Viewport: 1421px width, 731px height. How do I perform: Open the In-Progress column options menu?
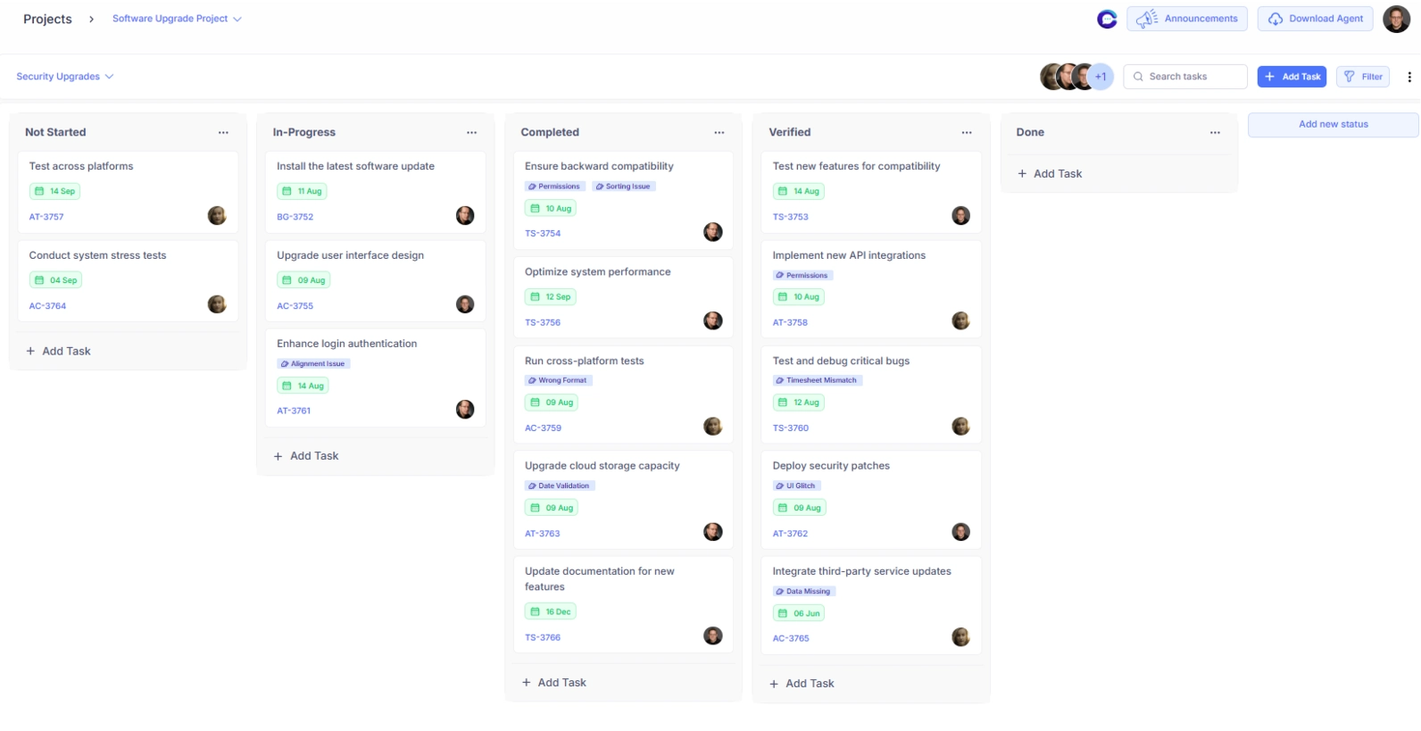pyautogui.click(x=471, y=132)
